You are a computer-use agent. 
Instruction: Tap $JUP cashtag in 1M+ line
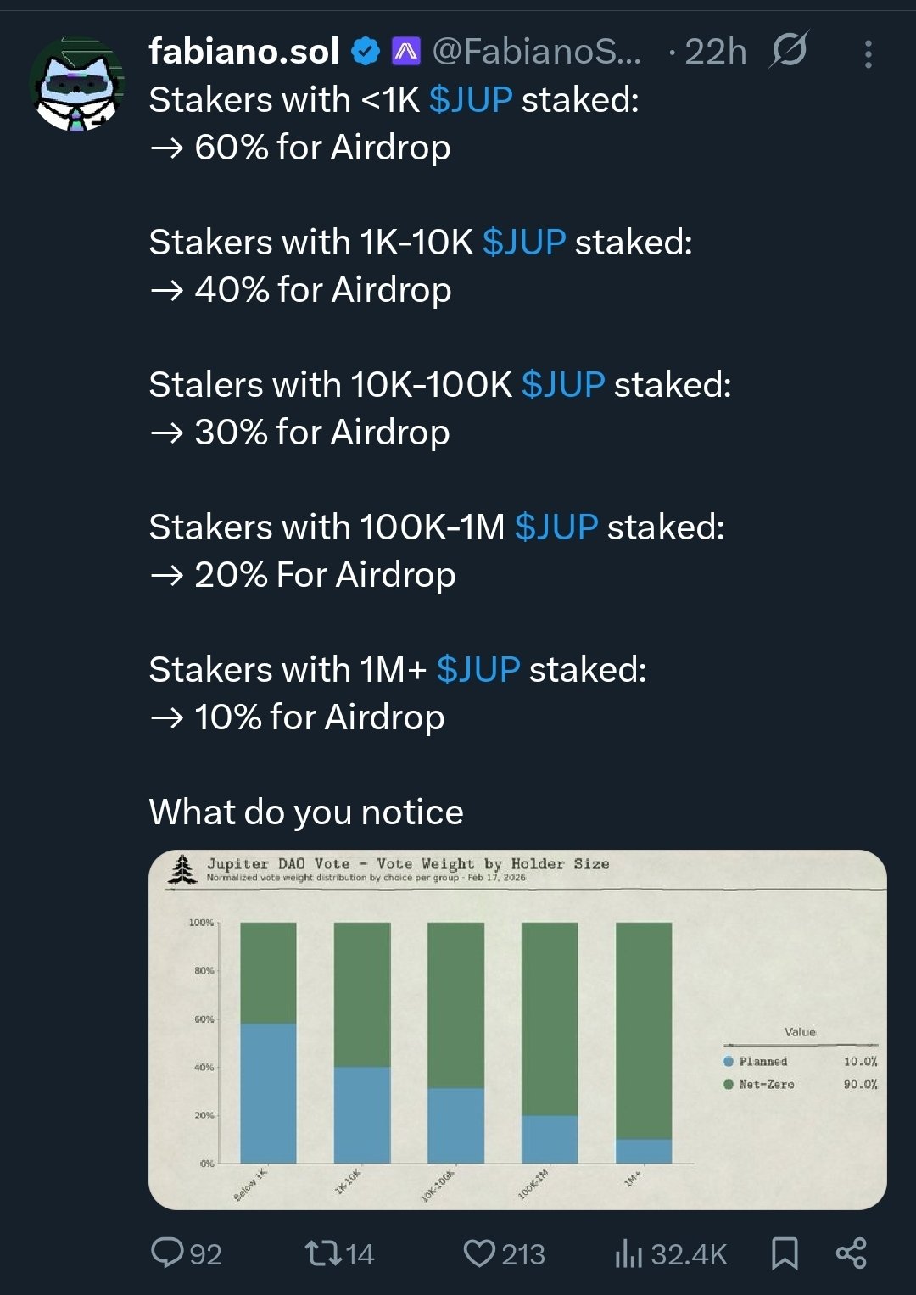478,670
